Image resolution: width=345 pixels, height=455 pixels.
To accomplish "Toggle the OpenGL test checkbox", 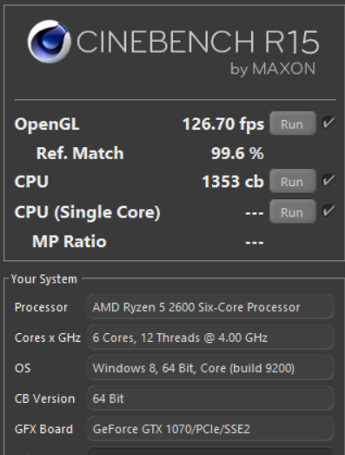I will [328, 123].
